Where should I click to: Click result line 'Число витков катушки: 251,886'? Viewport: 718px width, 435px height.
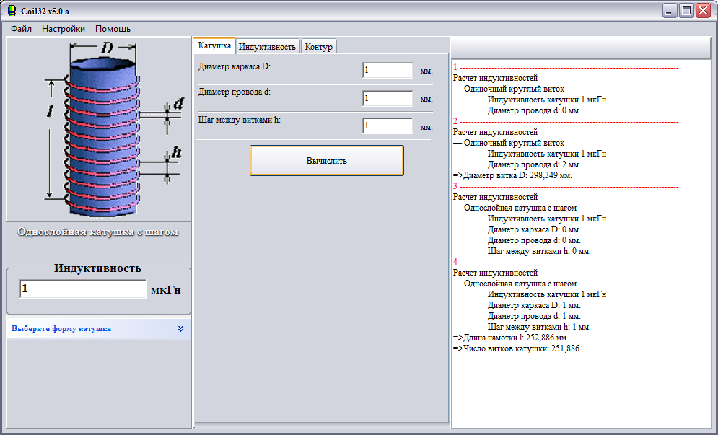(x=516, y=348)
